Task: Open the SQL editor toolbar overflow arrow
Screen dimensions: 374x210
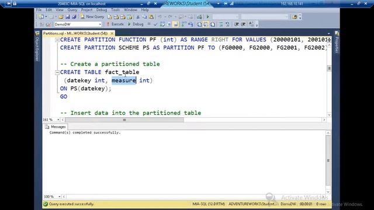Action: pos(257,24)
